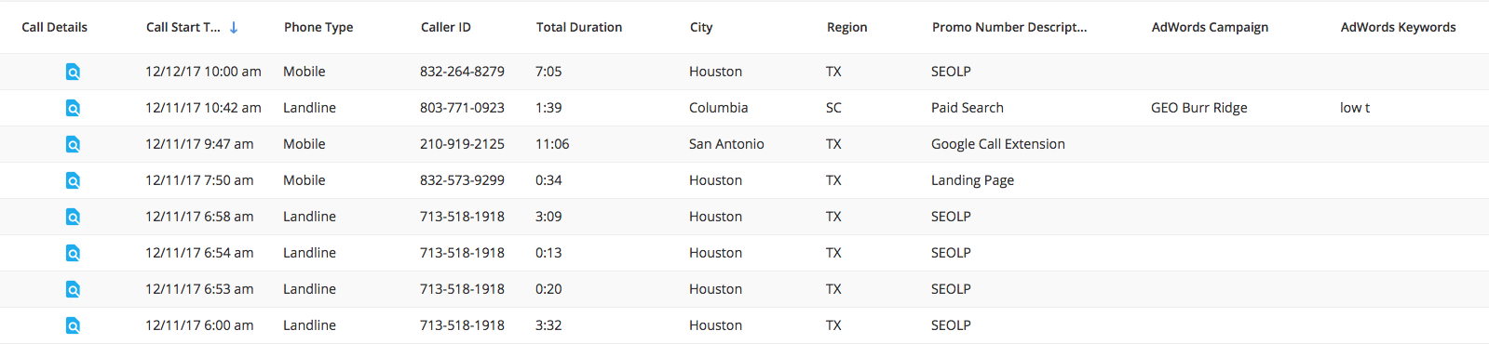The width and height of the screenshot is (1489, 344).
Task: Select caller ID 832-264-8279
Action: pos(462,72)
